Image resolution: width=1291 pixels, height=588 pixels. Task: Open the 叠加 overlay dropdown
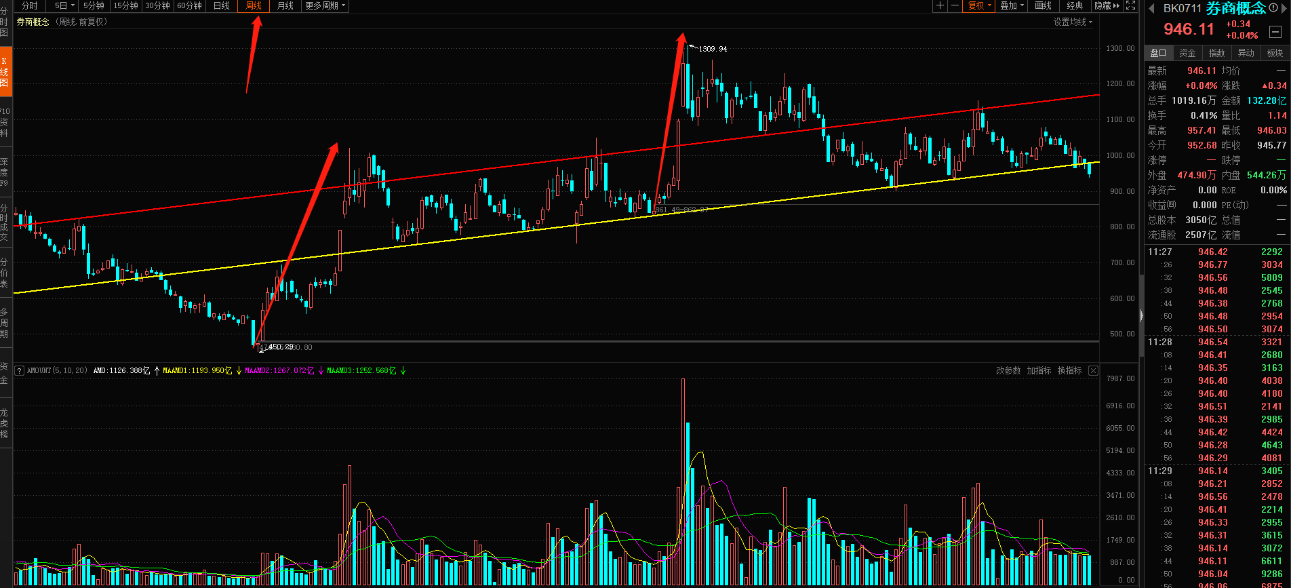pyautogui.click(x=1012, y=5)
